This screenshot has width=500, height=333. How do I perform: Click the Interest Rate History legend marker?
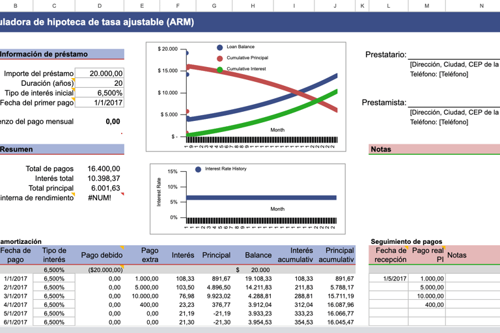198,170
